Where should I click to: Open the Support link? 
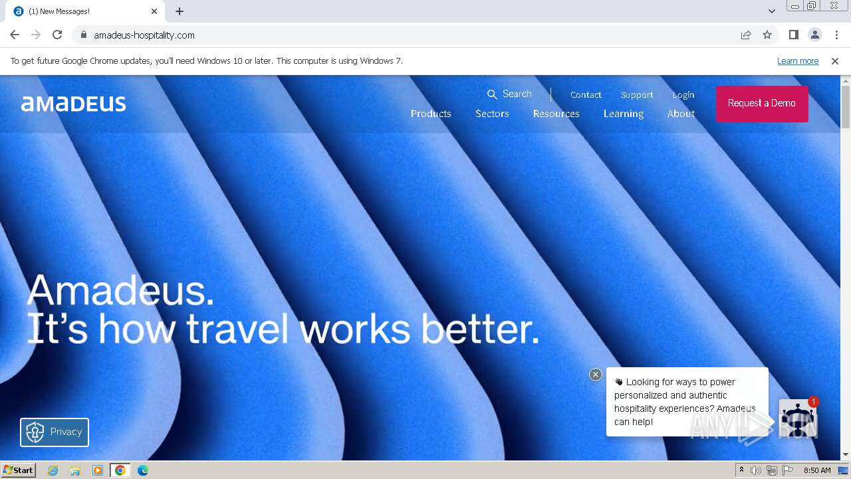point(637,94)
